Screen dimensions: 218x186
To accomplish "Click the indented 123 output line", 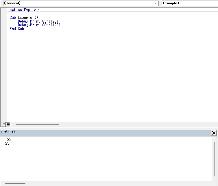I will (8, 139).
